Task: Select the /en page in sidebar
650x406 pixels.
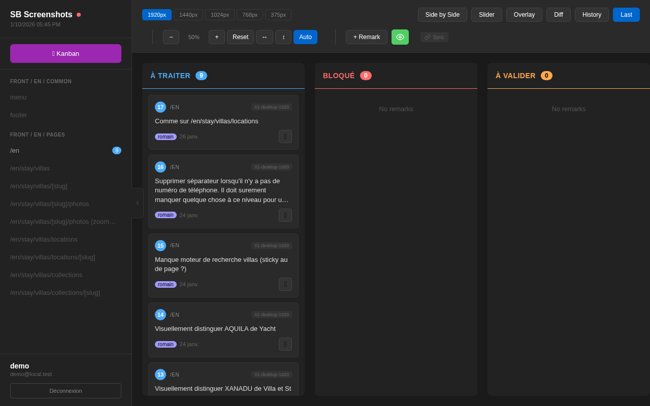Action: coord(66,150)
